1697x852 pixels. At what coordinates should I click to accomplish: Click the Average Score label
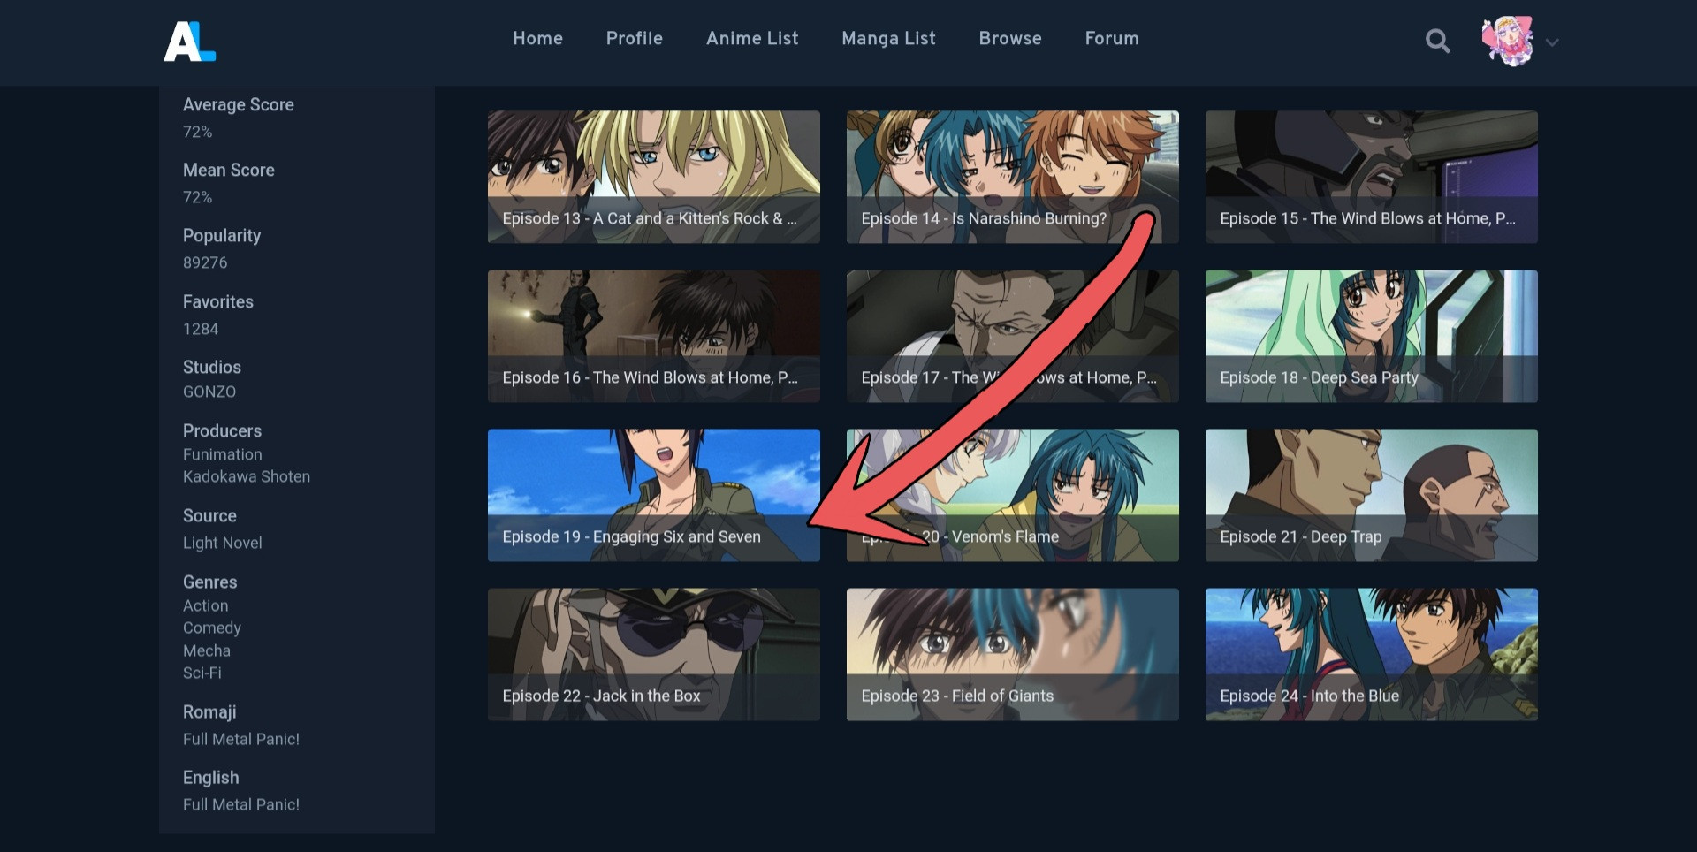click(x=239, y=104)
